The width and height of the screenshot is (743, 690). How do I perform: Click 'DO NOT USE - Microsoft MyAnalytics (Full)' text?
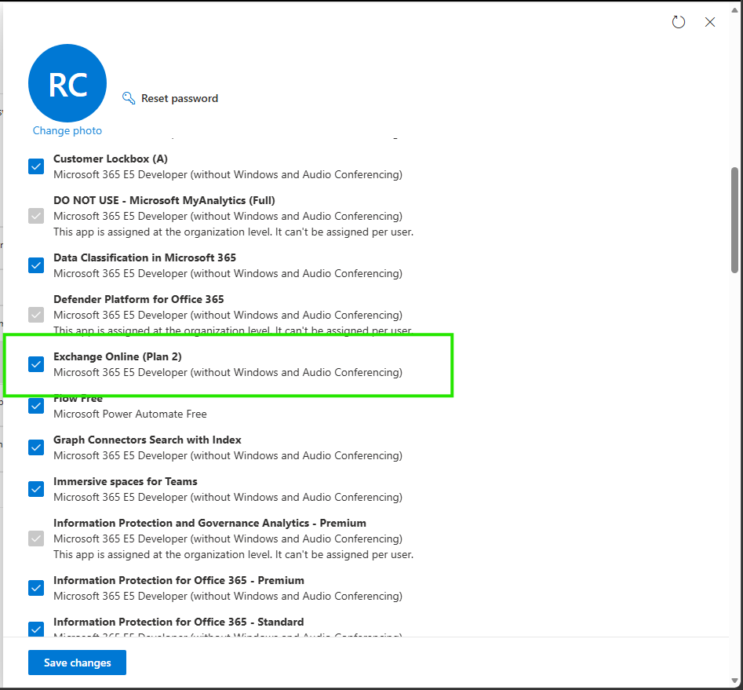pyautogui.click(x=164, y=200)
